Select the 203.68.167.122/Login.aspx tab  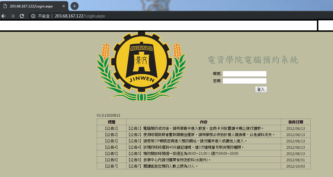34,6
